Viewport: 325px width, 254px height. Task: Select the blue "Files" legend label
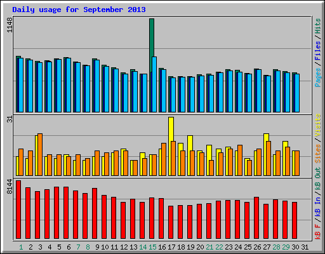point(317,51)
